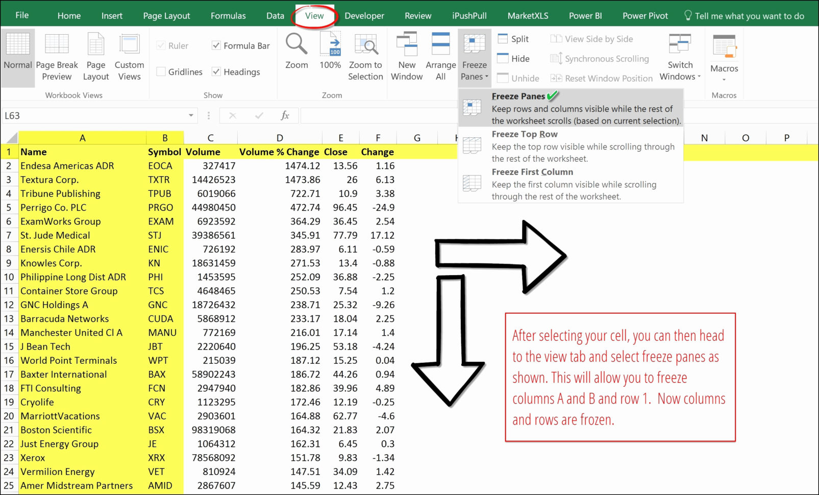Select Page Layout view
The image size is (819, 495).
[95, 56]
